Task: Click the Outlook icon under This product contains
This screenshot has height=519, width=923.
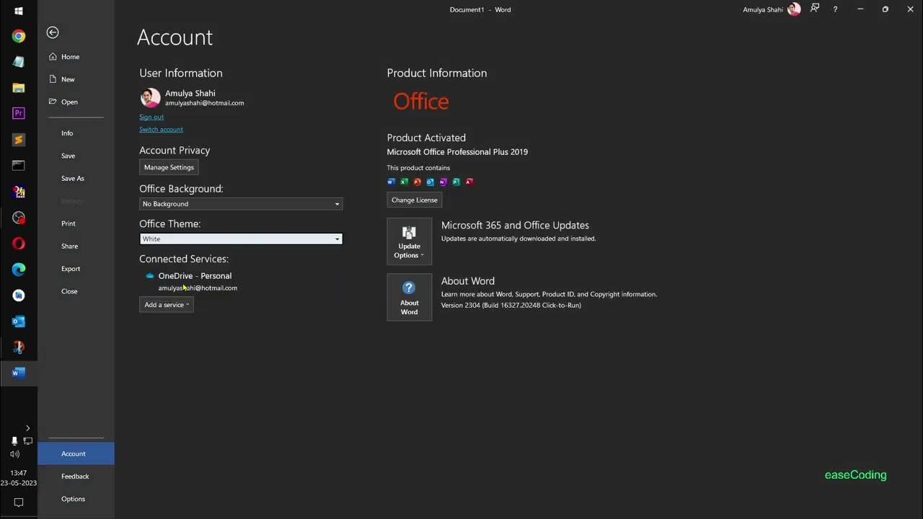Action: [430, 182]
